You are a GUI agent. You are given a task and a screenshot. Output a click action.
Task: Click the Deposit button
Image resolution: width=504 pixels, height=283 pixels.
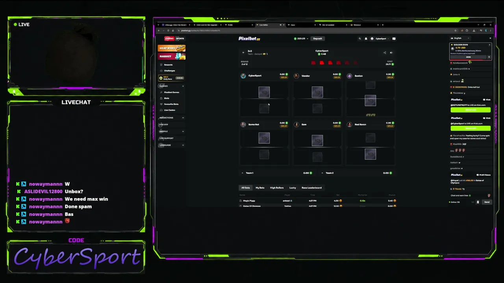coord(318,39)
